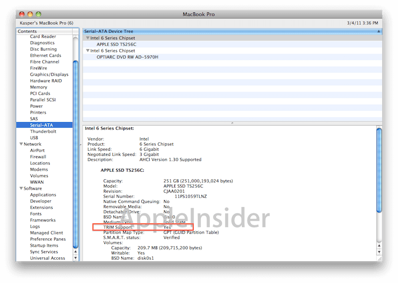Open FireWire hardware info
The height and width of the screenshot is (283, 398).
pos(38,68)
